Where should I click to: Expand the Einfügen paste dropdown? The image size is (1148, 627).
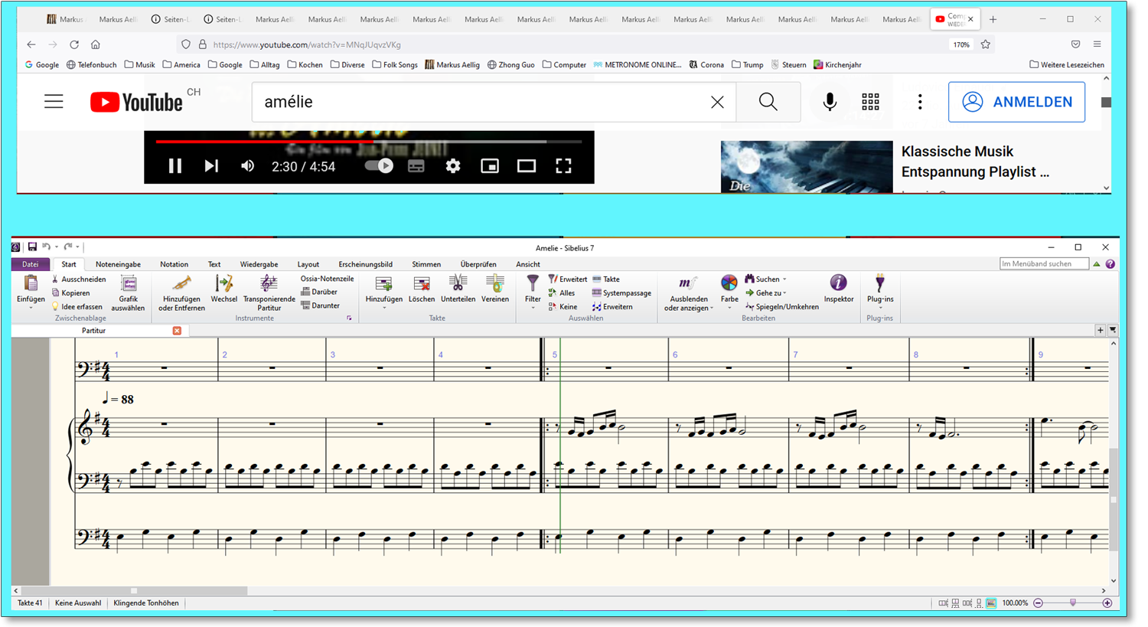(31, 308)
